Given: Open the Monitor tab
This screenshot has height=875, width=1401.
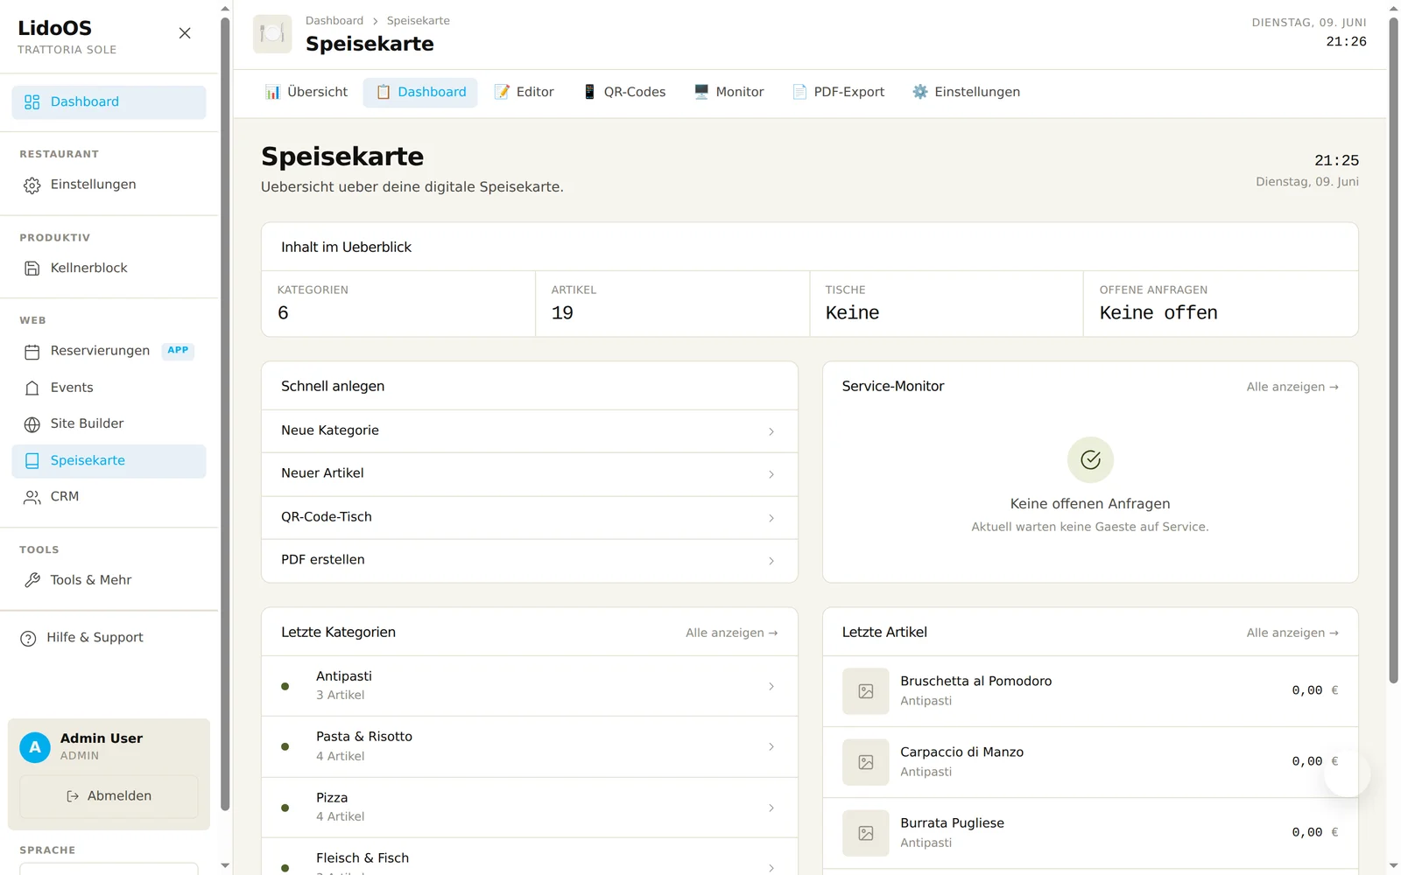Looking at the screenshot, I should tap(729, 93).
